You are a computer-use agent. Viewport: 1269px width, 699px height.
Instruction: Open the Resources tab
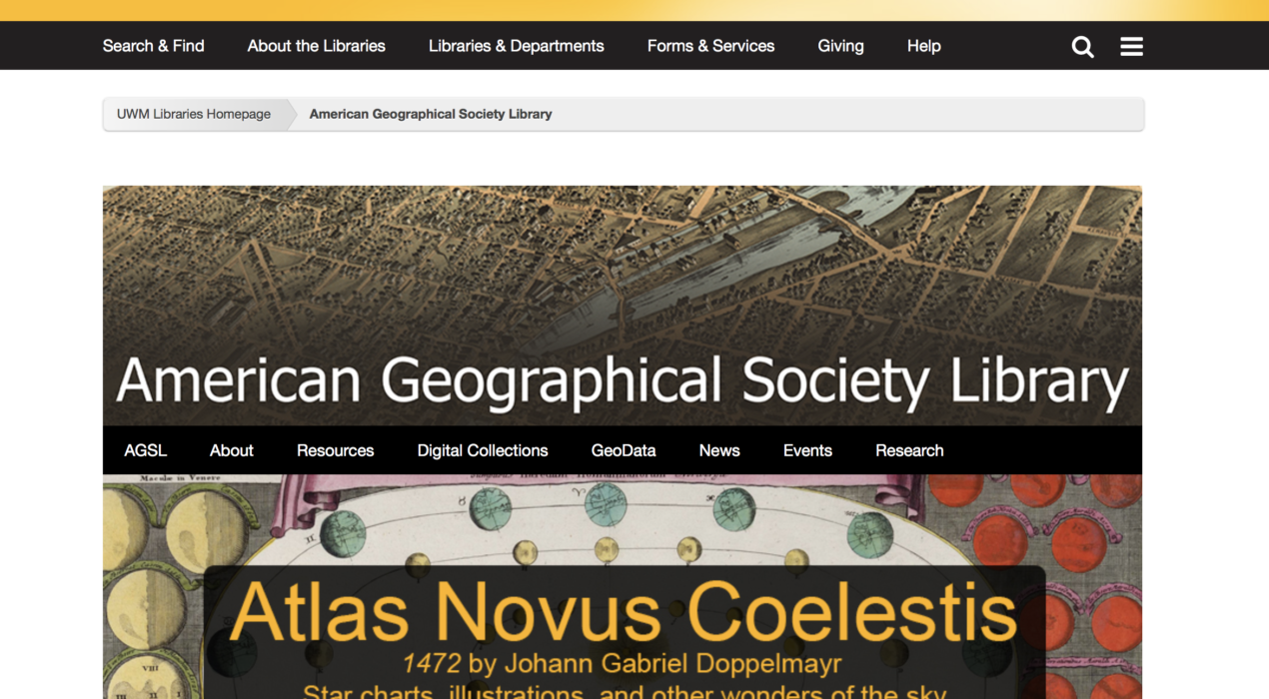[x=335, y=450]
